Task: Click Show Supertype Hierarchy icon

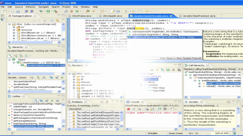Action: pyautogui.click(x=16, y=56)
